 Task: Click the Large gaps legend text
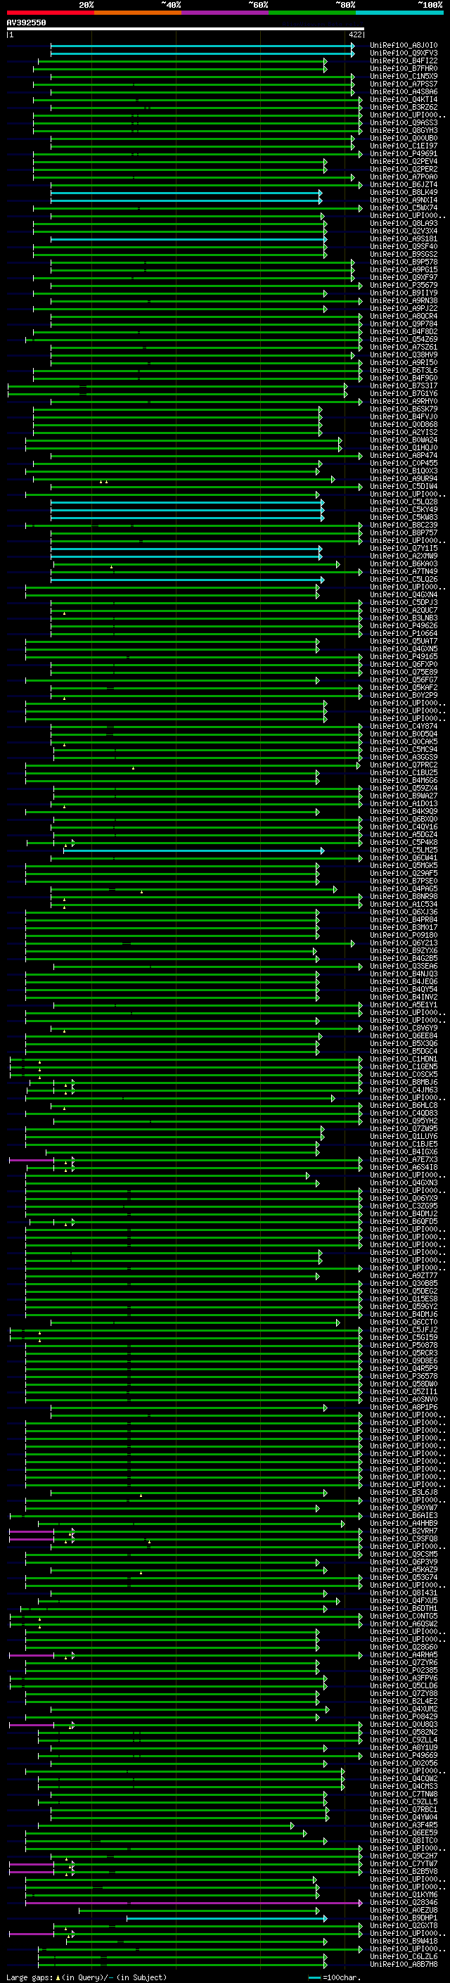click(x=86, y=1977)
